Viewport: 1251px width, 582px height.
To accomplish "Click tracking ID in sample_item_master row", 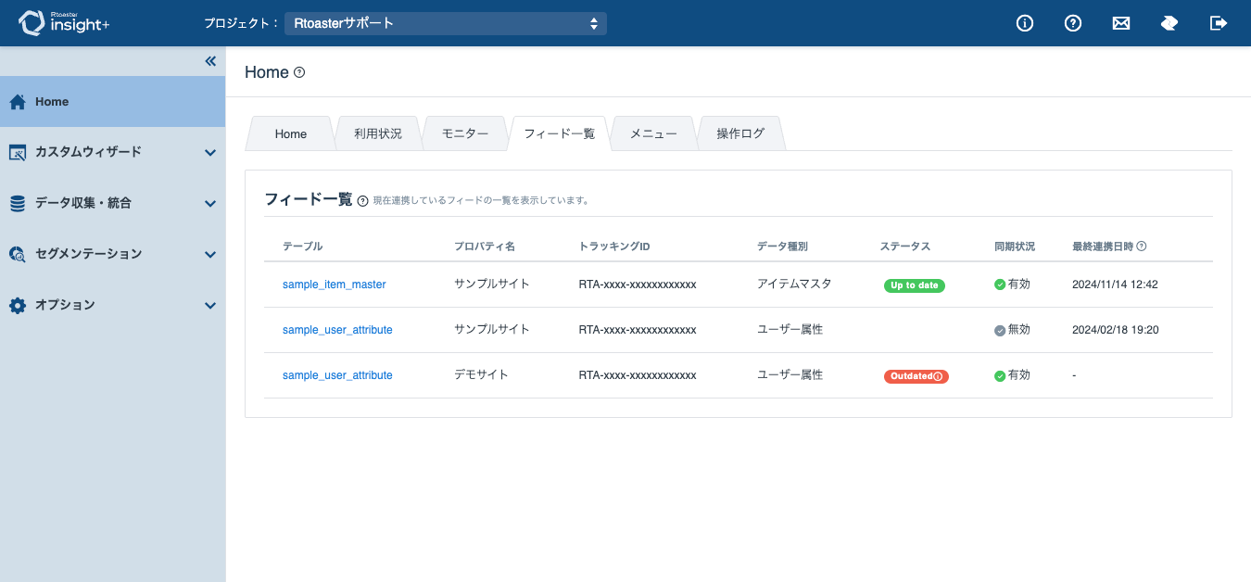I will (638, 285).
